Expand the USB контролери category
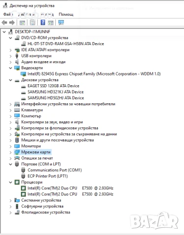 (x=11, y=56)
